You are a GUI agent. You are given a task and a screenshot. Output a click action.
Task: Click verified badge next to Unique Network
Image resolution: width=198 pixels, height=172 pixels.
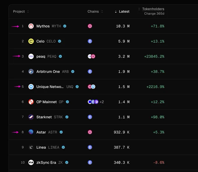click(x=77, y=87)
